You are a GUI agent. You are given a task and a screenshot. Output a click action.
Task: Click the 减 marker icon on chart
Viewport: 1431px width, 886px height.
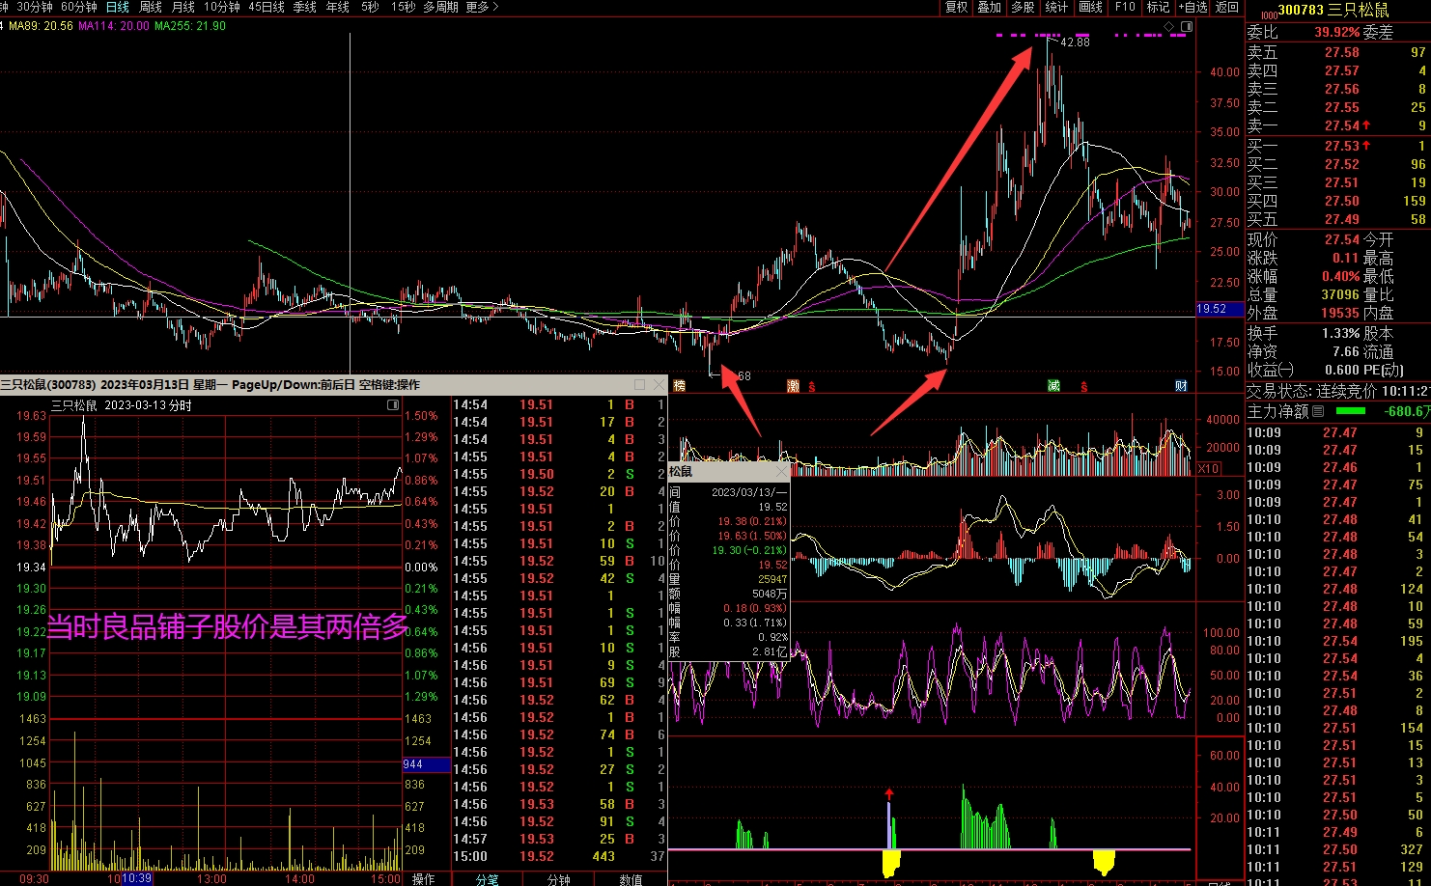pyautogui.click(x=1054, y=386)
